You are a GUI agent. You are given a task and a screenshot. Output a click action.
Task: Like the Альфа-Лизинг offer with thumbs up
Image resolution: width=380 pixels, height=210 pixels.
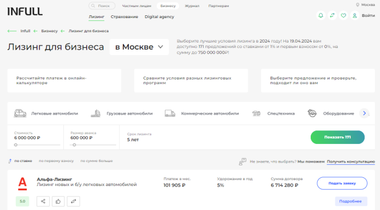pyautogui.click(x=58, y=201)
